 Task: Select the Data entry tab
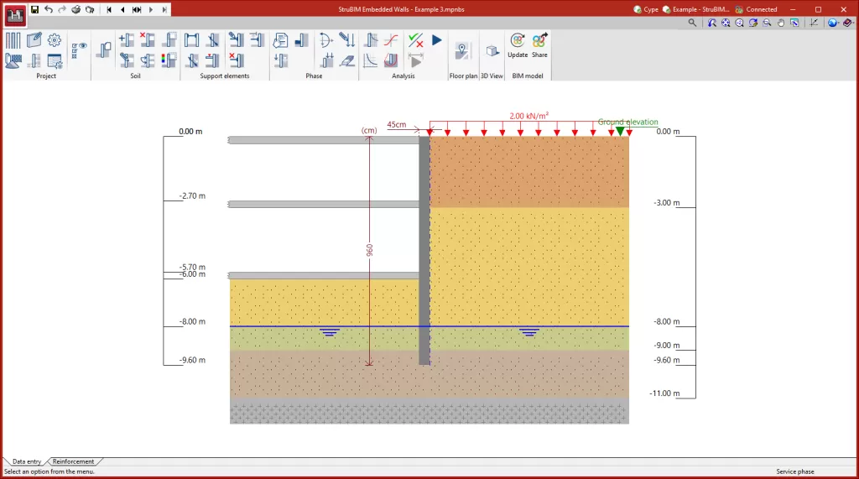click(26, 461)
